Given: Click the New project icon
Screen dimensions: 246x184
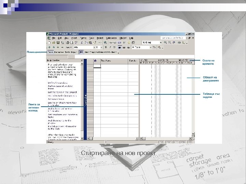Looking at the screenshot, I should 50,43.
